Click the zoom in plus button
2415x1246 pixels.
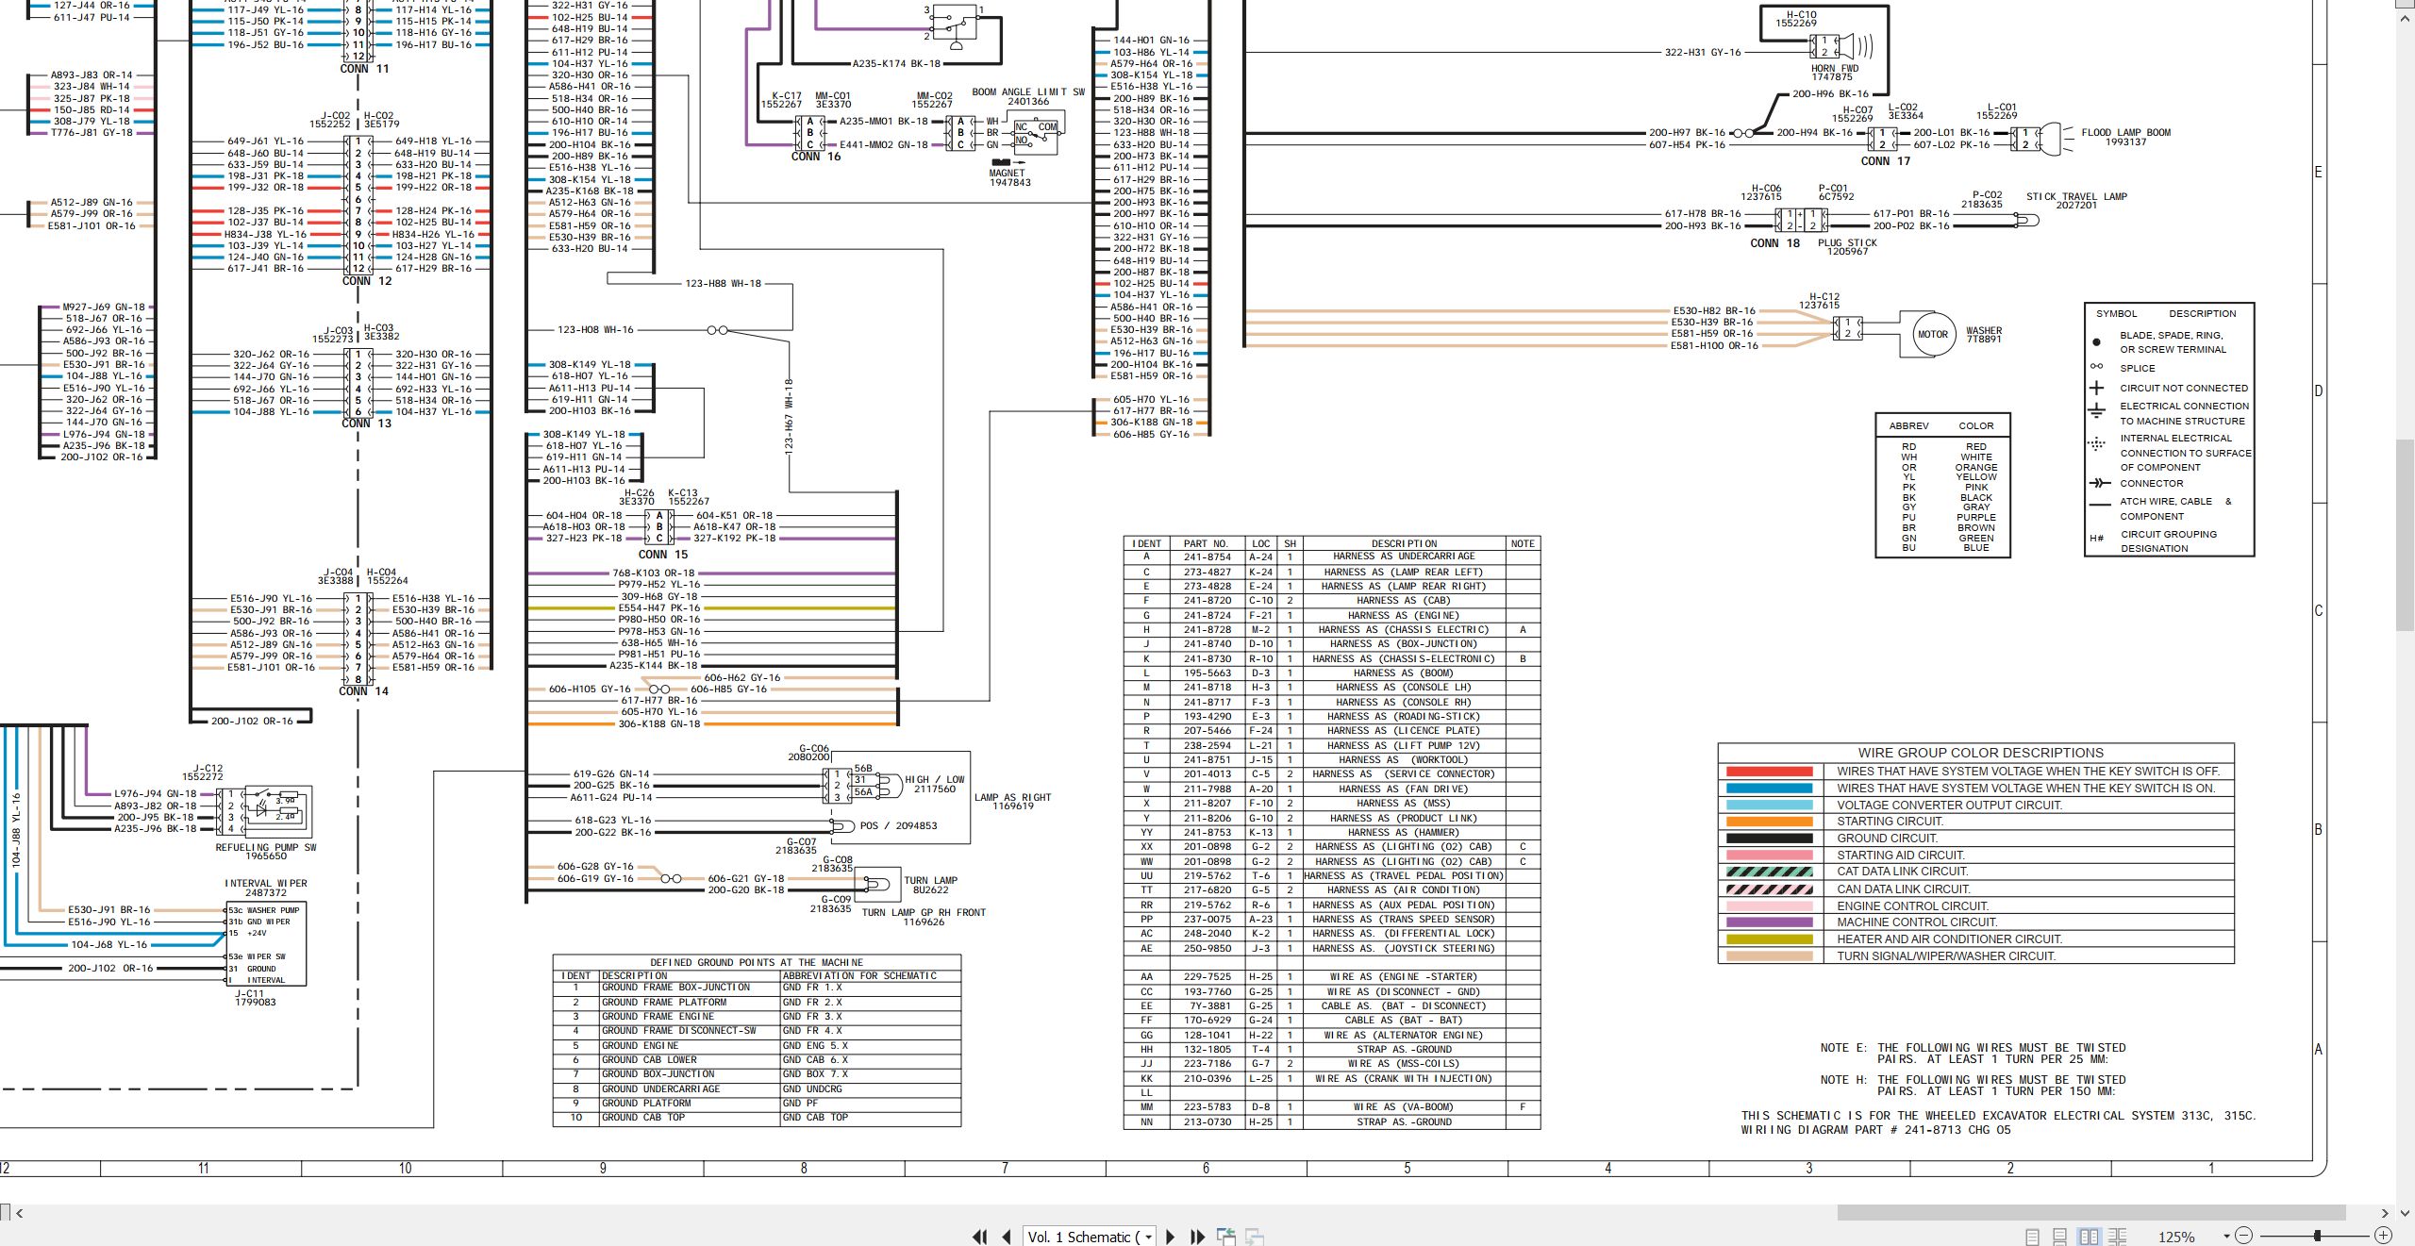click(2383, 1236)
